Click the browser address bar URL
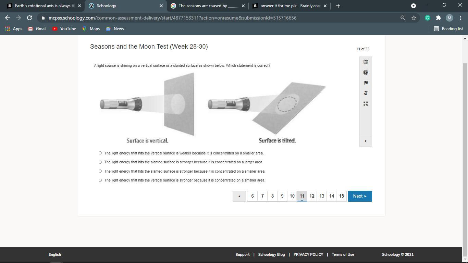This screenshot has height=263, width=468. tap(172, 18)
